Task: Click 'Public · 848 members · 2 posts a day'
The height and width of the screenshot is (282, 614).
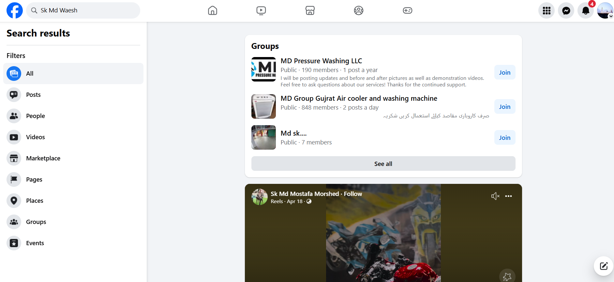Action: tap(330, 108)
